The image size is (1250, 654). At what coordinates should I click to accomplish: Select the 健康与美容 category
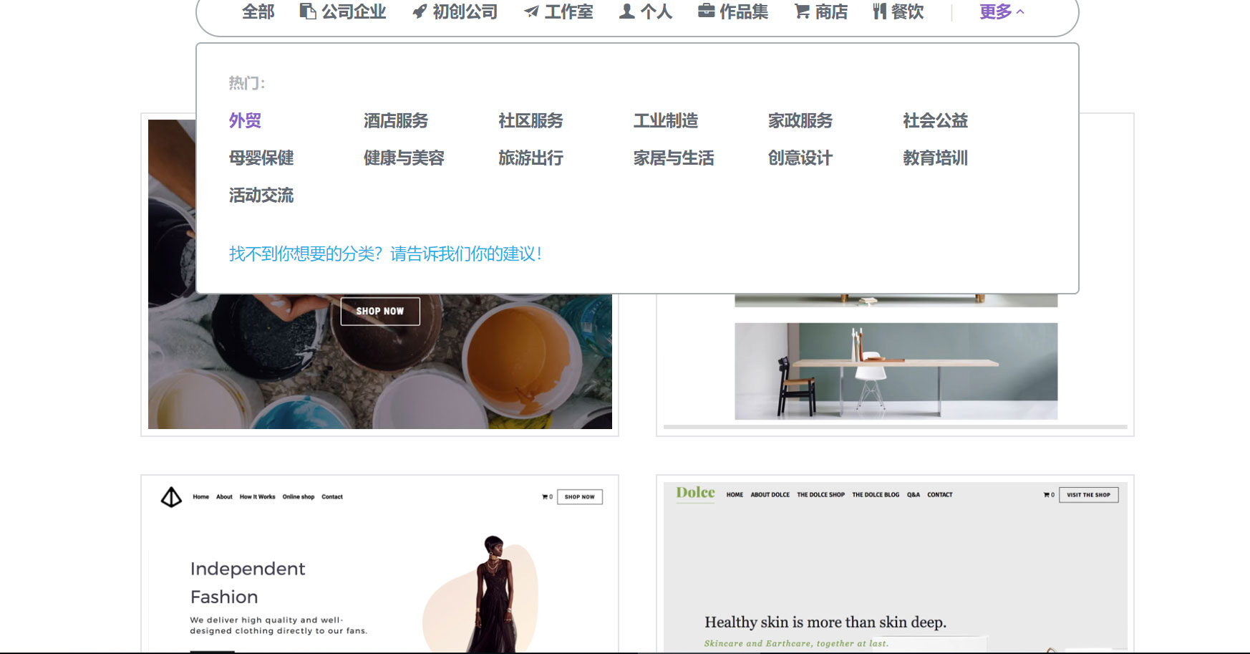[x=404, y=158]
